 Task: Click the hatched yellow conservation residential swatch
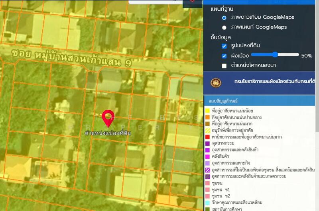point(207,130)
